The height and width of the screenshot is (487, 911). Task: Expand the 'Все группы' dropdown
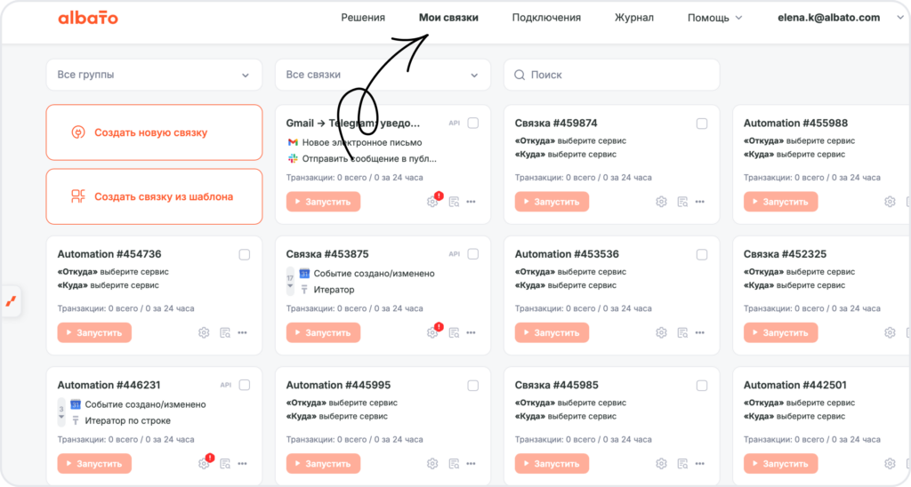pos(154,75)
